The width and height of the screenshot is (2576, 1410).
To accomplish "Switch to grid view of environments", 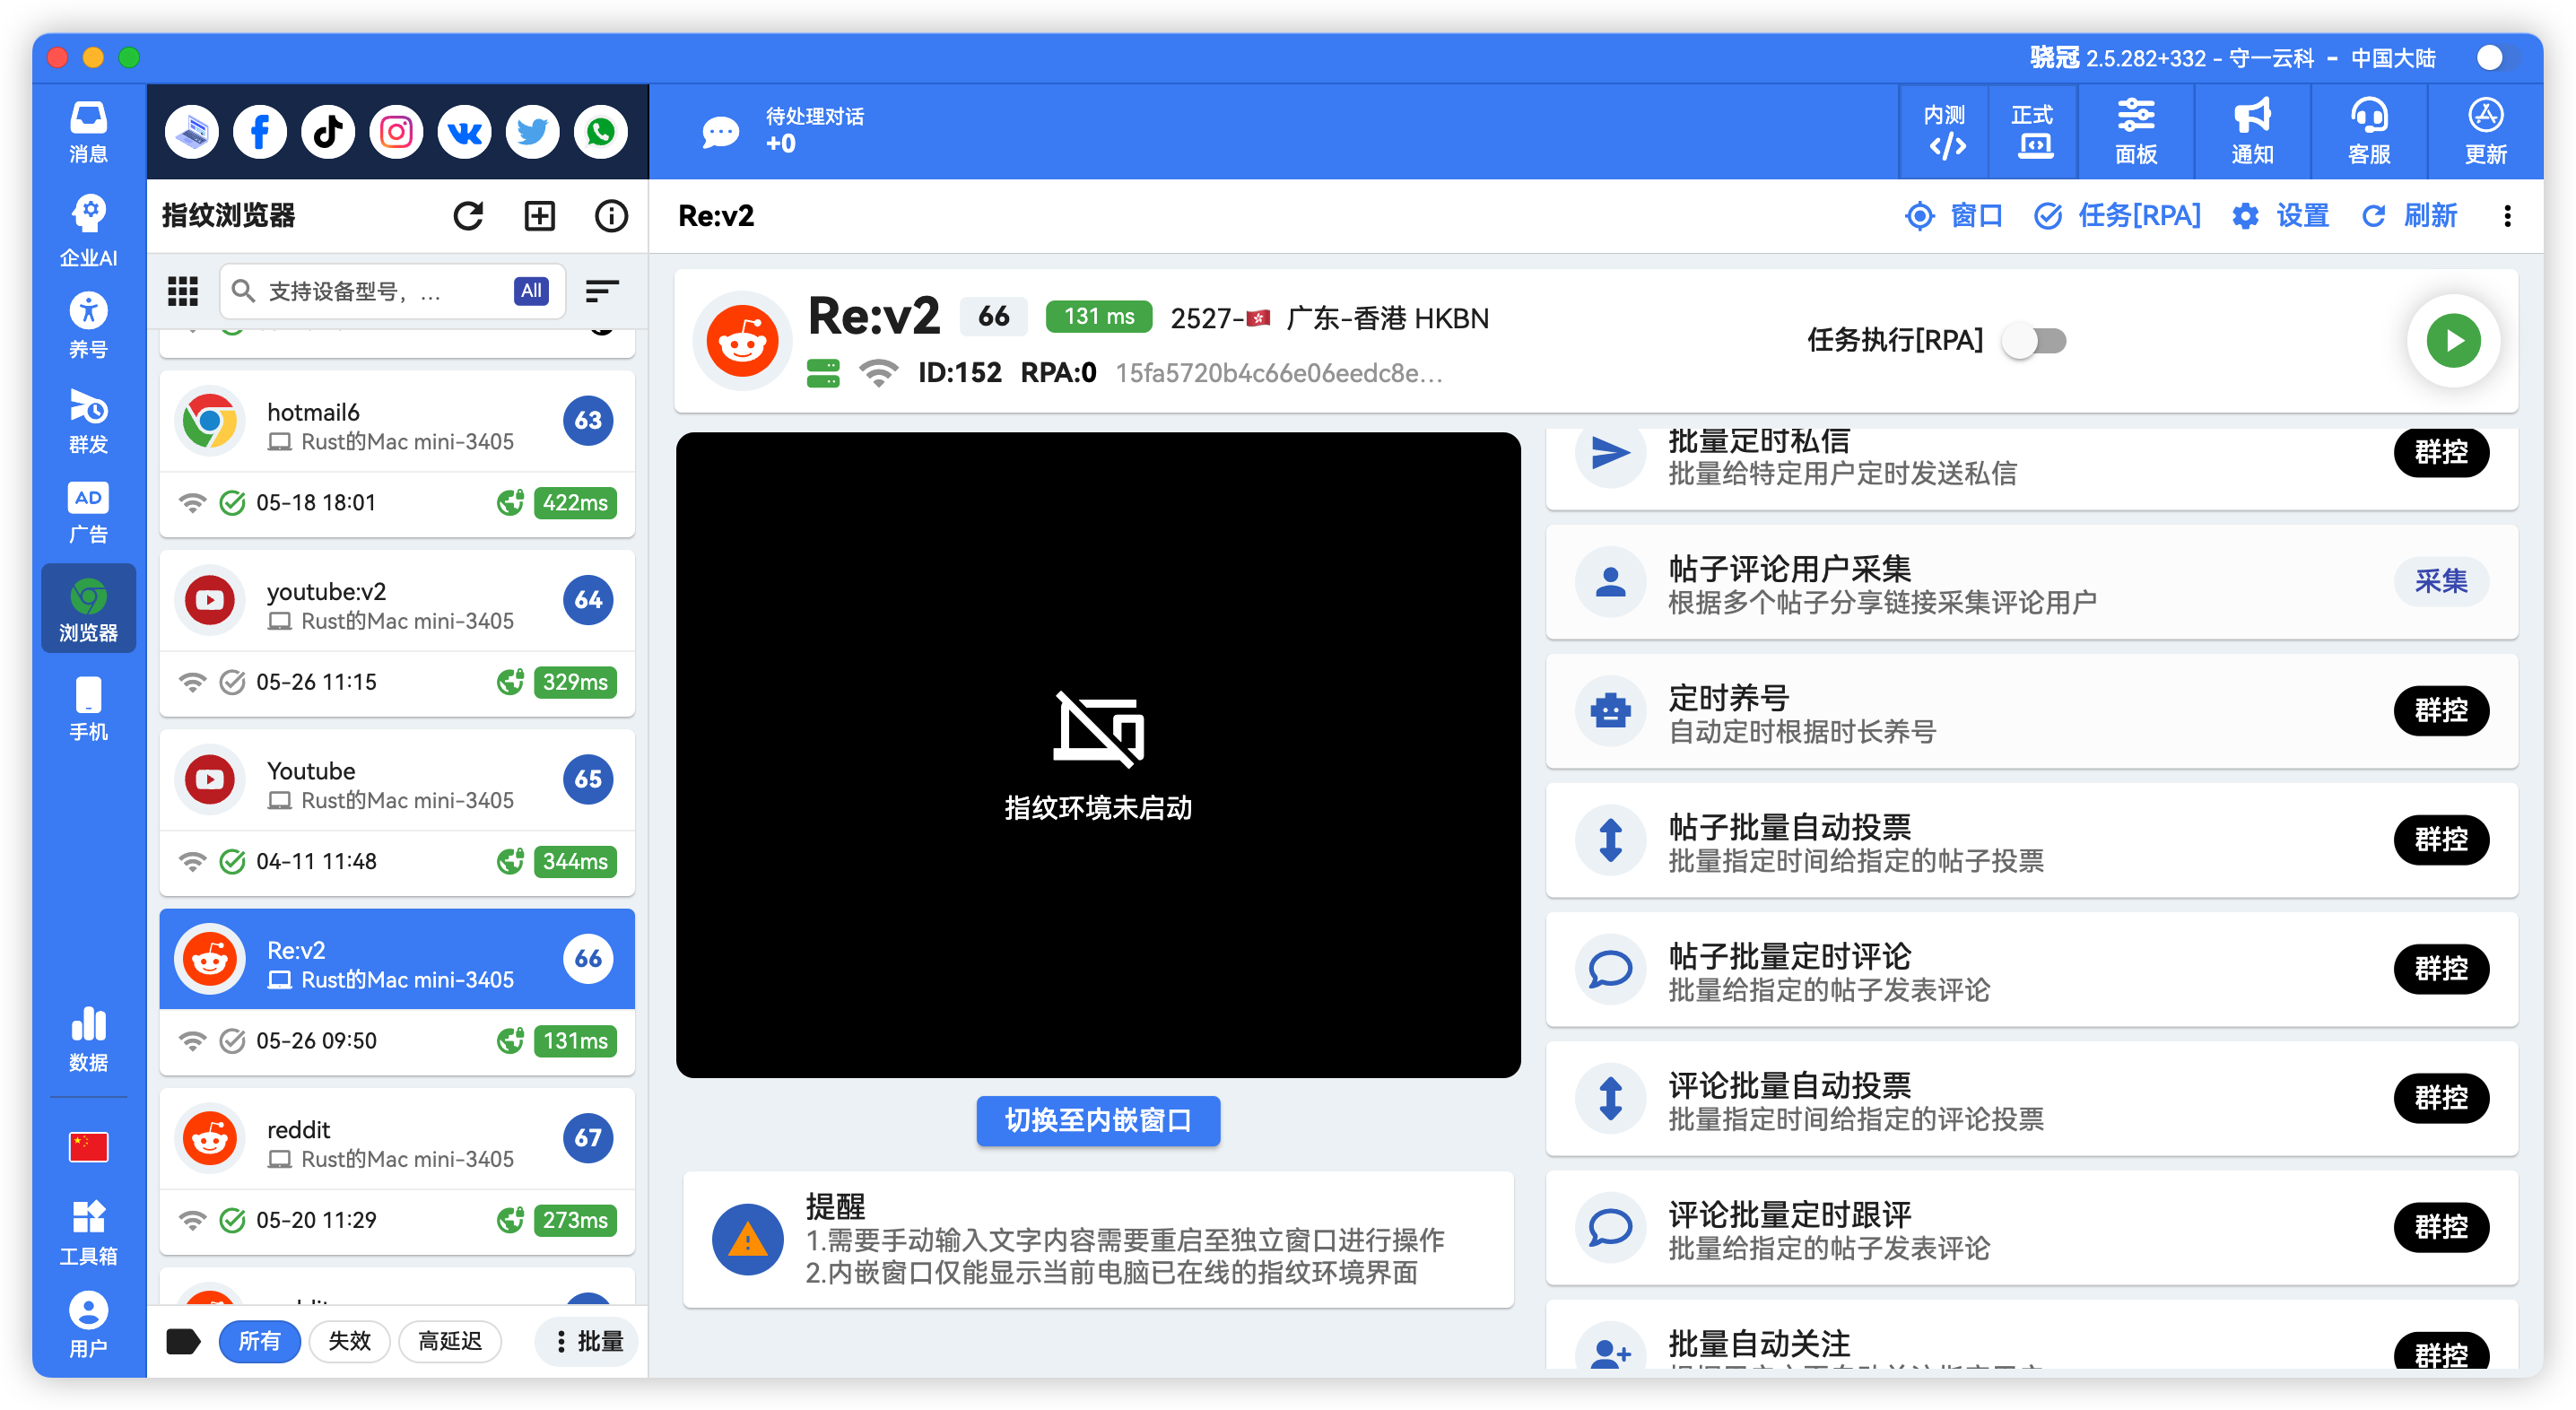I will (182, 291).
